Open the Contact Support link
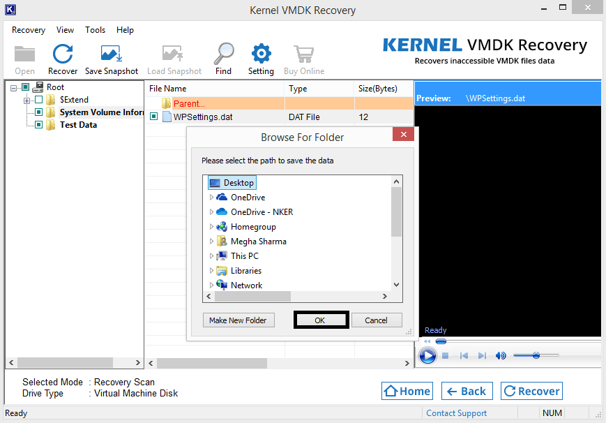 point(457,413)
